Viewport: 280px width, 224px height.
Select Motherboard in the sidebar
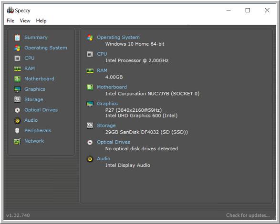39,78
